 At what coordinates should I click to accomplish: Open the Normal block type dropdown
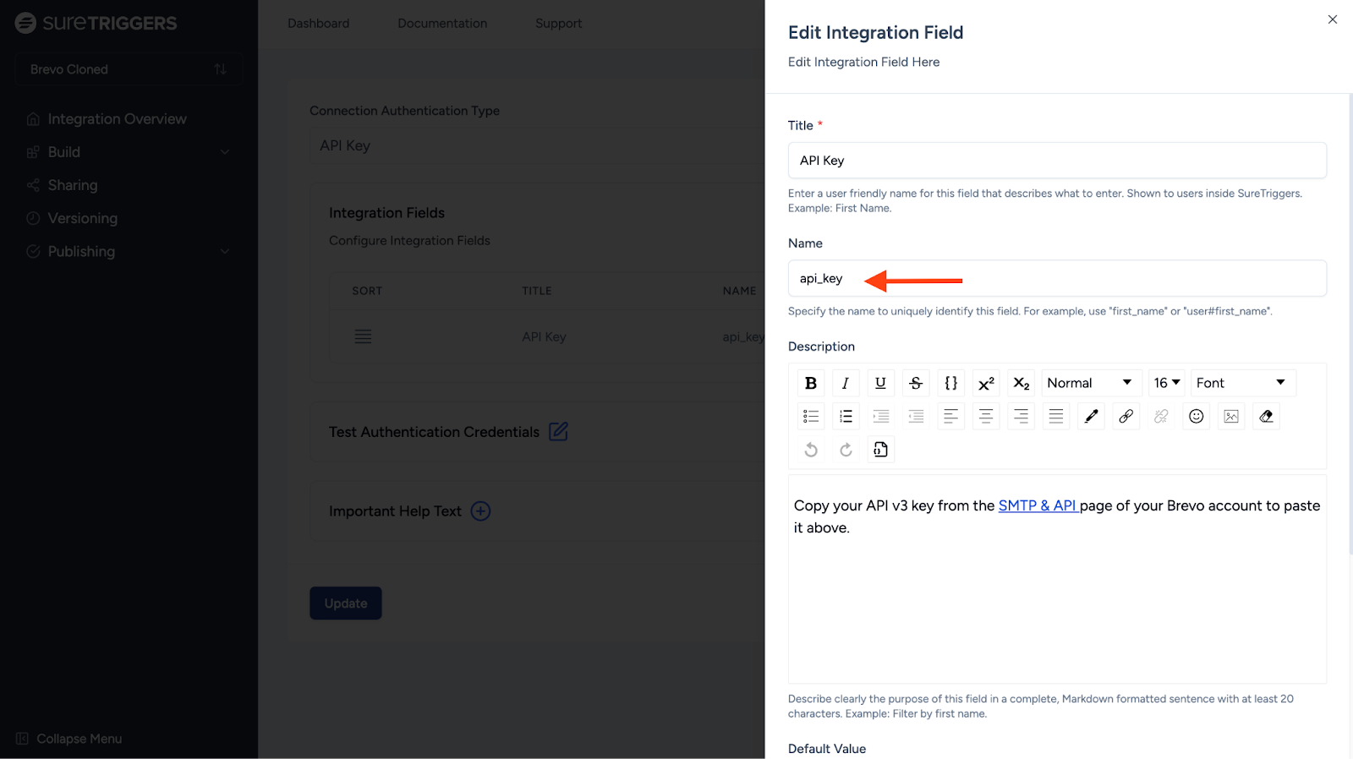[1091, 383]
